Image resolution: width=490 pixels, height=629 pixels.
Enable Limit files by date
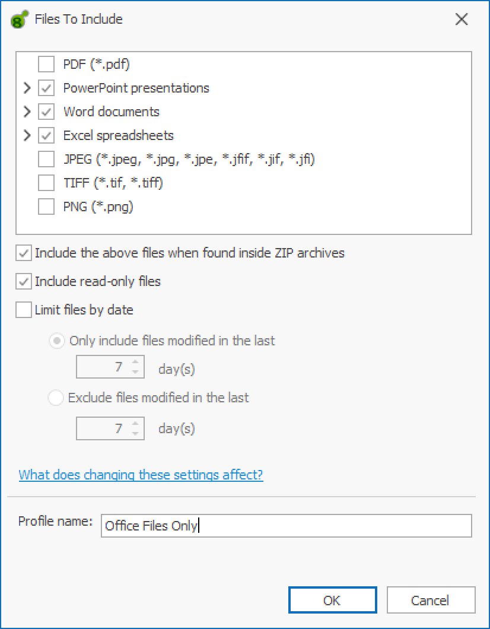click(x=24, y=310)
